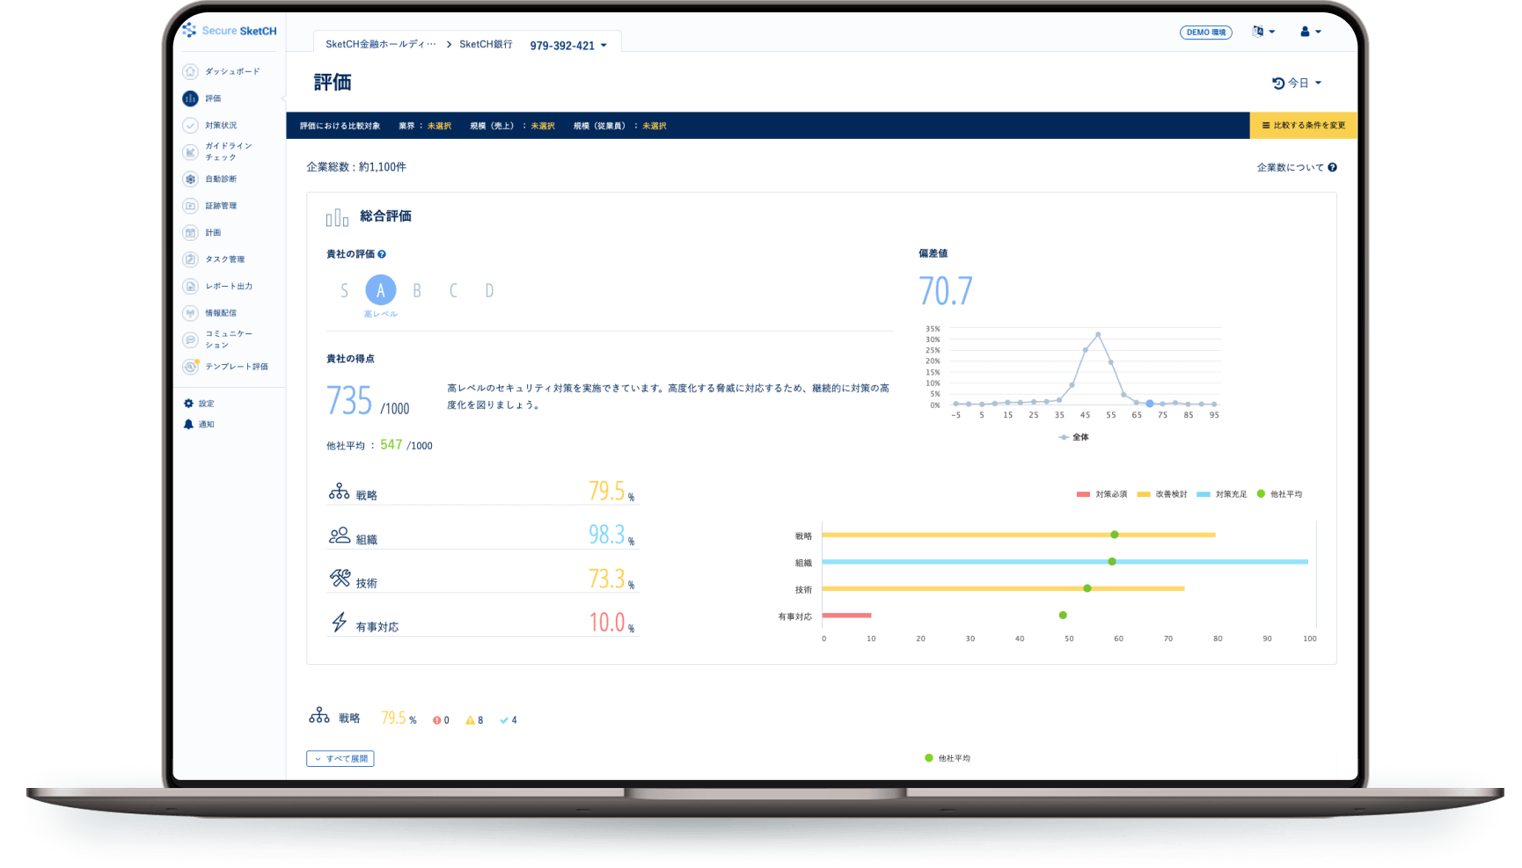Select grade D in 貴社の評価
The width and height of the screenshot is (1522, 868).
[489, 290]
